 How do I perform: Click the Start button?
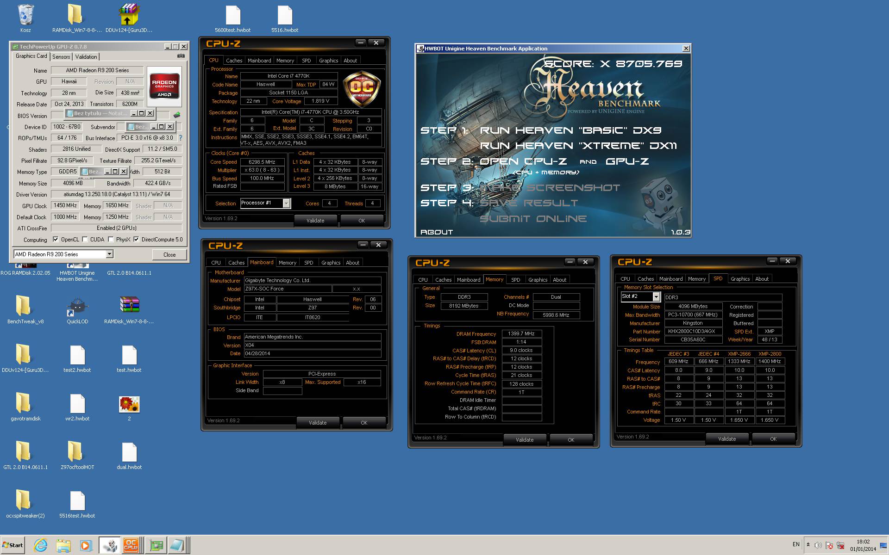(x=13, y=545)
